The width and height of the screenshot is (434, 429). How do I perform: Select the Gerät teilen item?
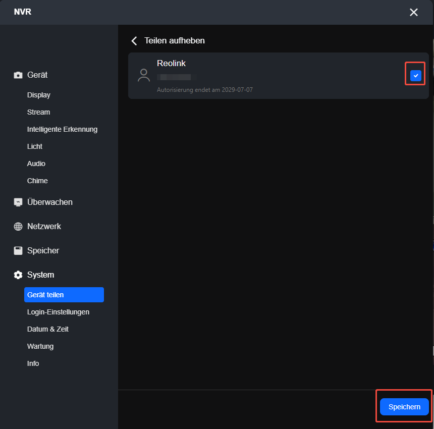coord(64,295)
